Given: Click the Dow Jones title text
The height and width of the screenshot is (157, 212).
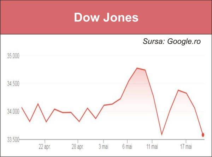Looking at the screenshot, I should pos(106,17).
